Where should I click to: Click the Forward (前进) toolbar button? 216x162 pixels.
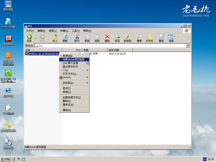coord(42,38)
